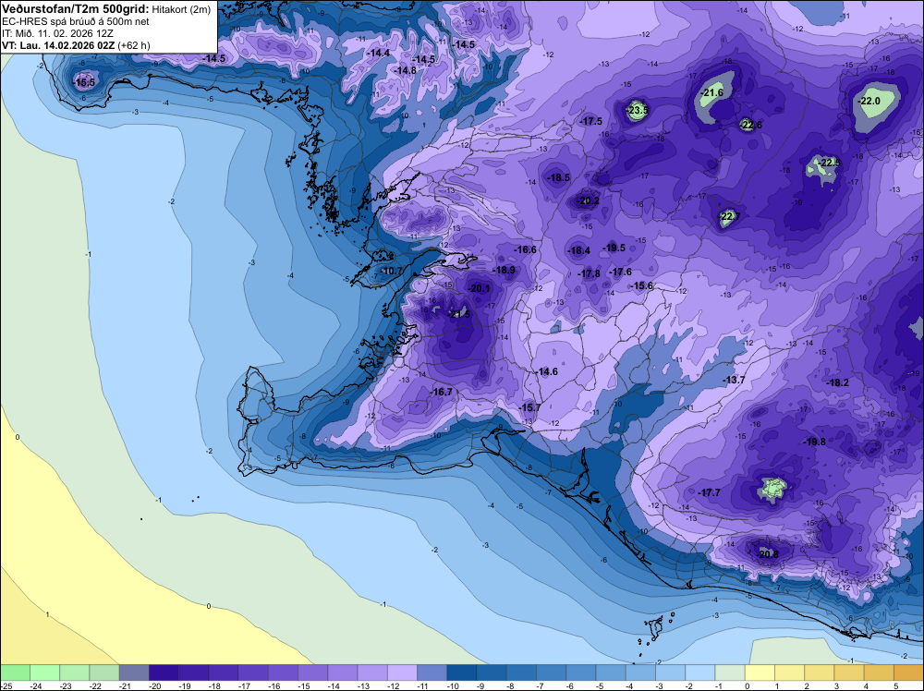
Task: Click the Veðurstofan/T2m 500grid map title
Action: [76, 9]
